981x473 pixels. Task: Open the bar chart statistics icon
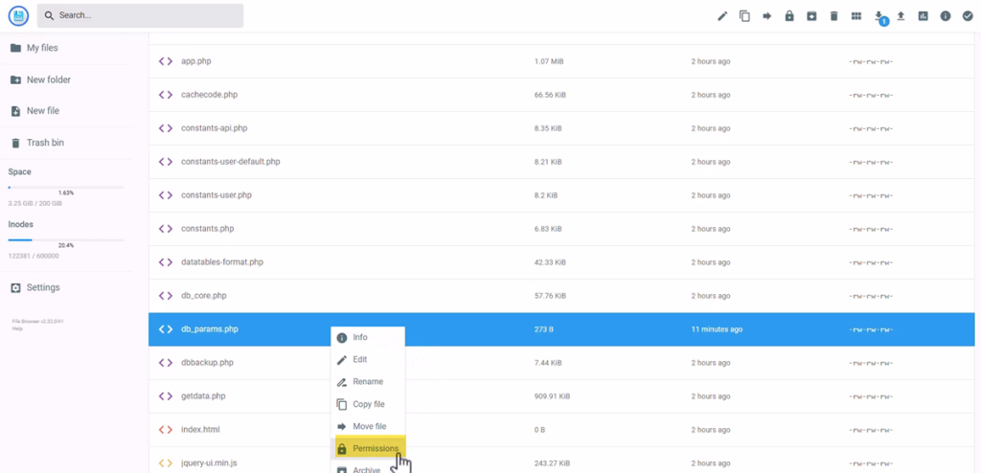(924, 16)
